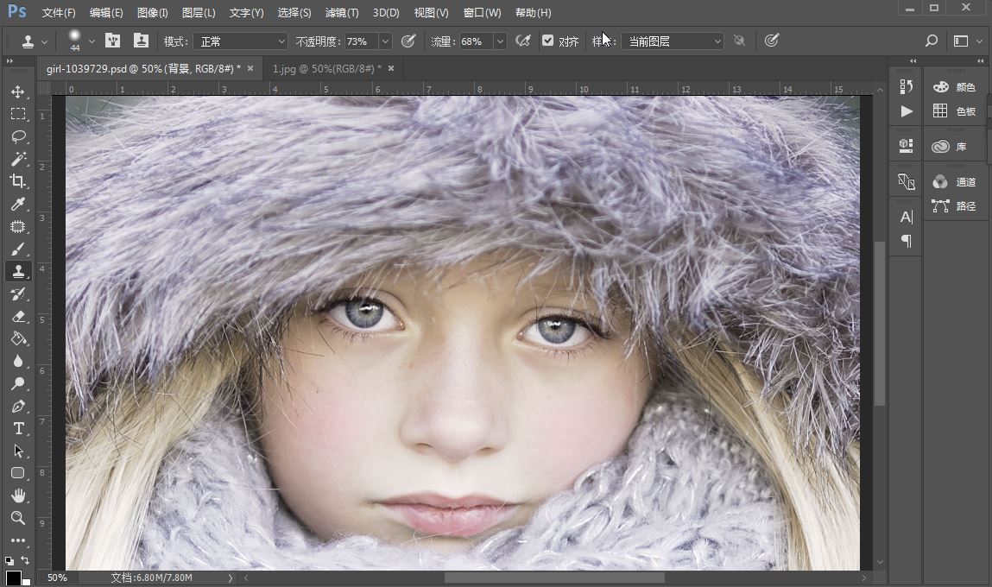Open the 通道 (Channels) panel
The height and width of the screenshot is (587, 992).
954,182
